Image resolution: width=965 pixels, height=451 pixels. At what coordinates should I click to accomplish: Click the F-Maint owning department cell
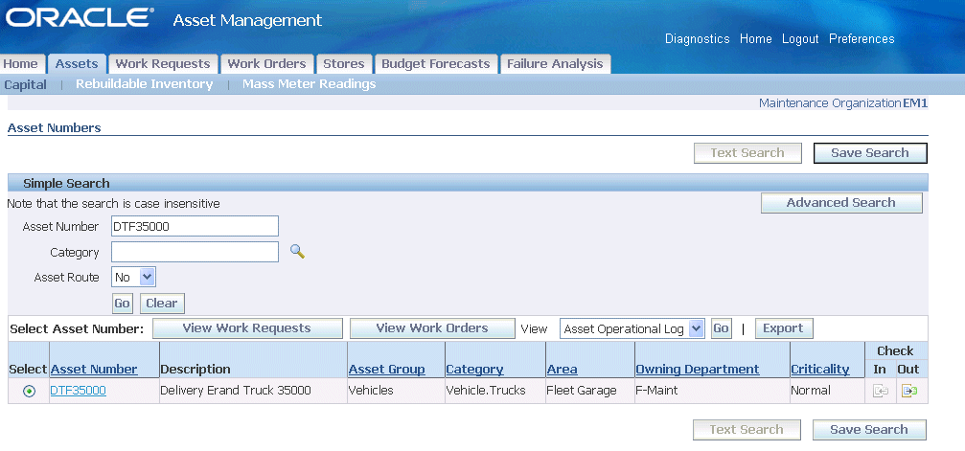click(x=656, y=391)
